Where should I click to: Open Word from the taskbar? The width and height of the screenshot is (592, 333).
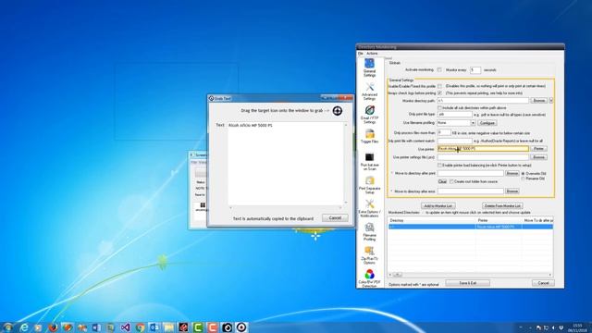pyautogui.click(x=96, y=327)
